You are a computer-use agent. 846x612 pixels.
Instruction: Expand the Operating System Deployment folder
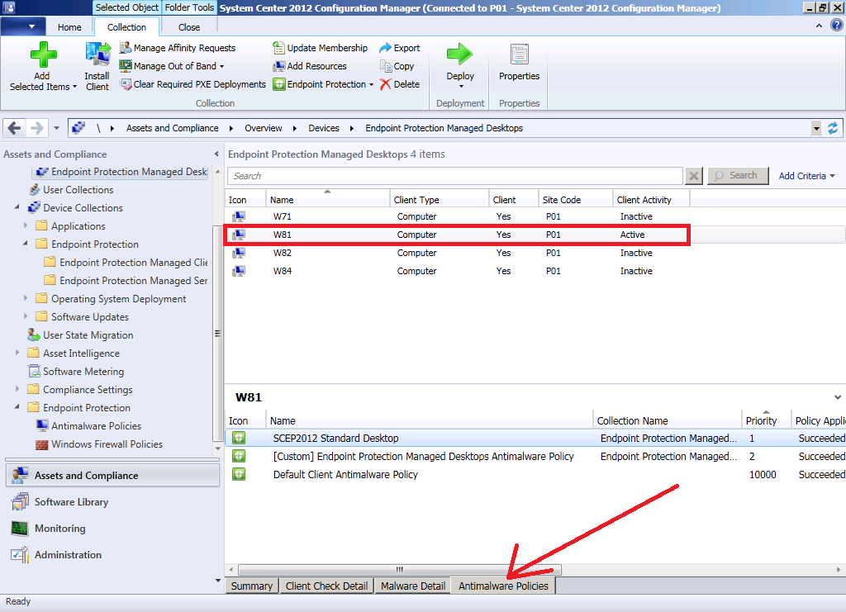(26, 297)
